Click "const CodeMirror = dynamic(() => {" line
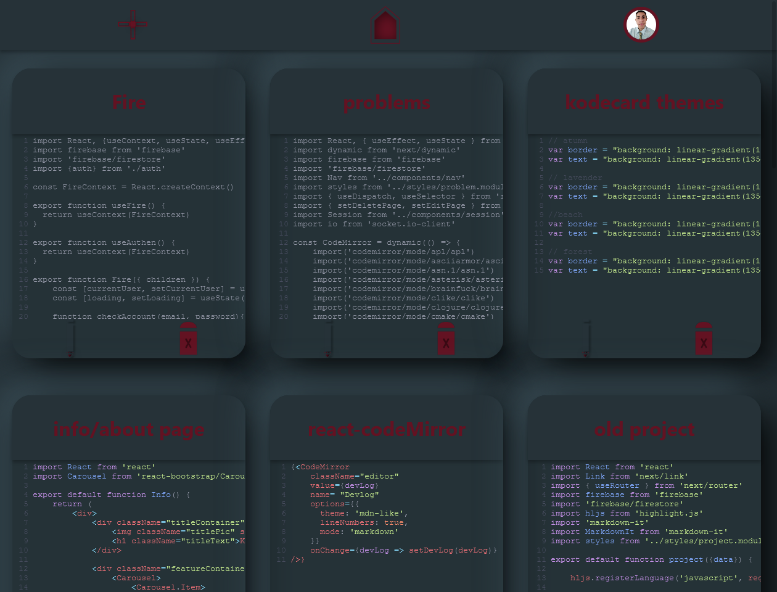 tap(377, 242)
